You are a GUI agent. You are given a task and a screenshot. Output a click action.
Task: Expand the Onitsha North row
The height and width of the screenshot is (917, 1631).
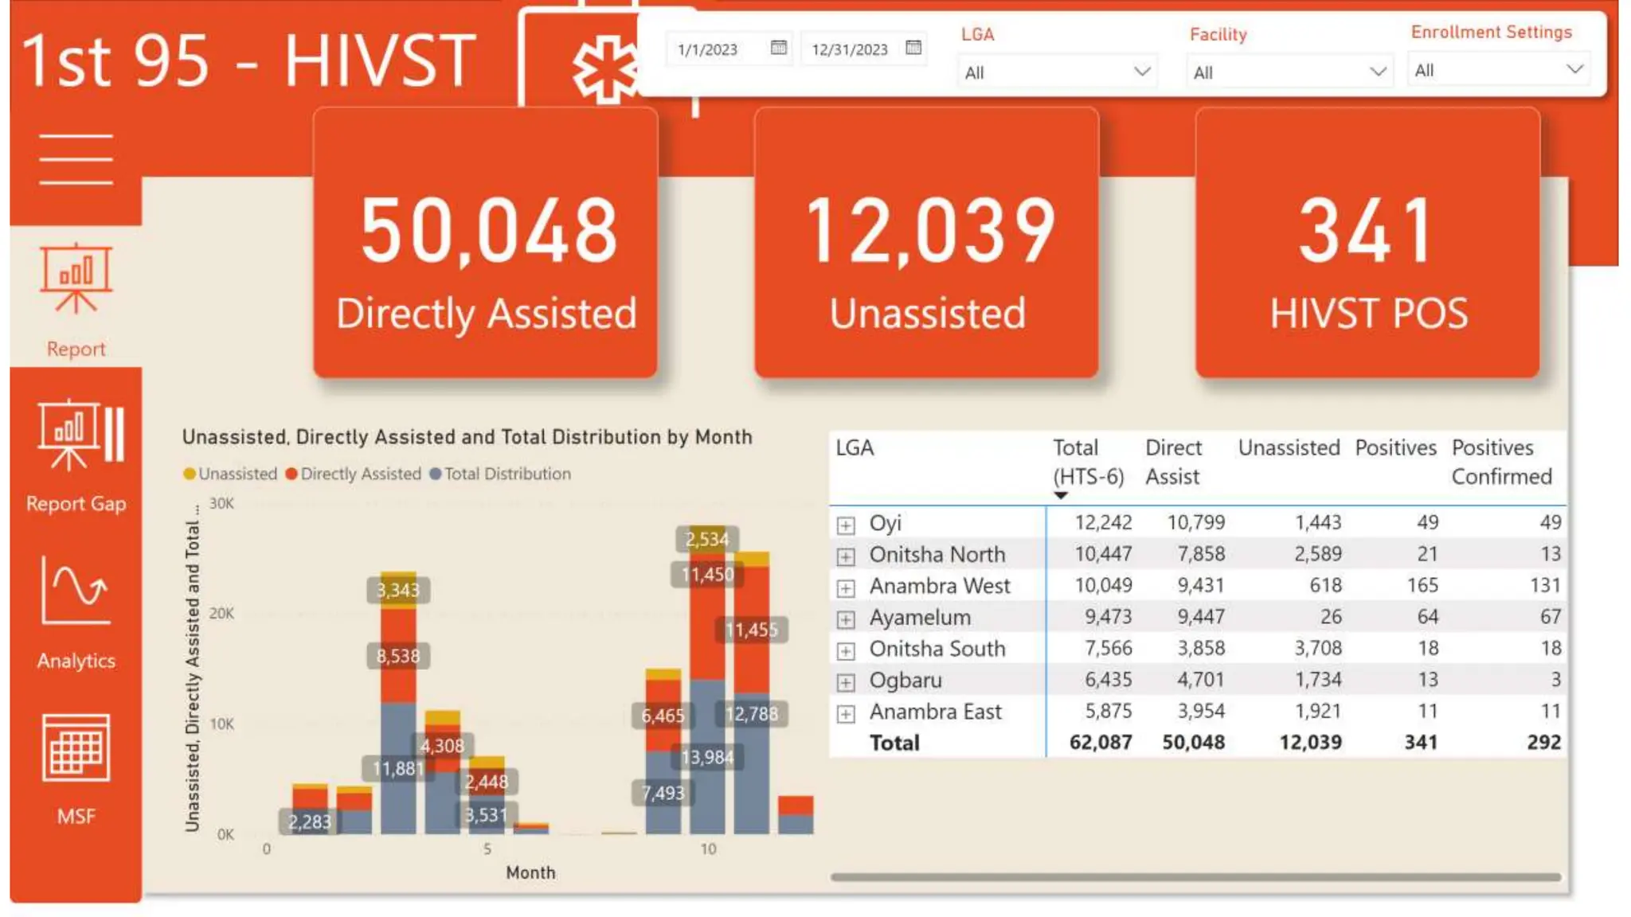pyautogui.click(x=846, y=556)
